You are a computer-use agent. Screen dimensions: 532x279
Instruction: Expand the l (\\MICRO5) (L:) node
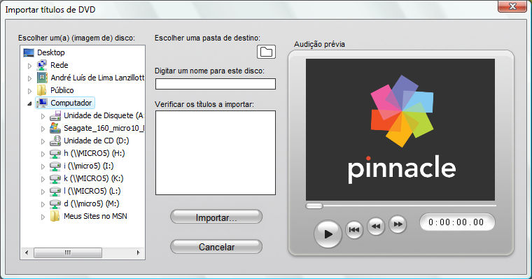(43, 192)
